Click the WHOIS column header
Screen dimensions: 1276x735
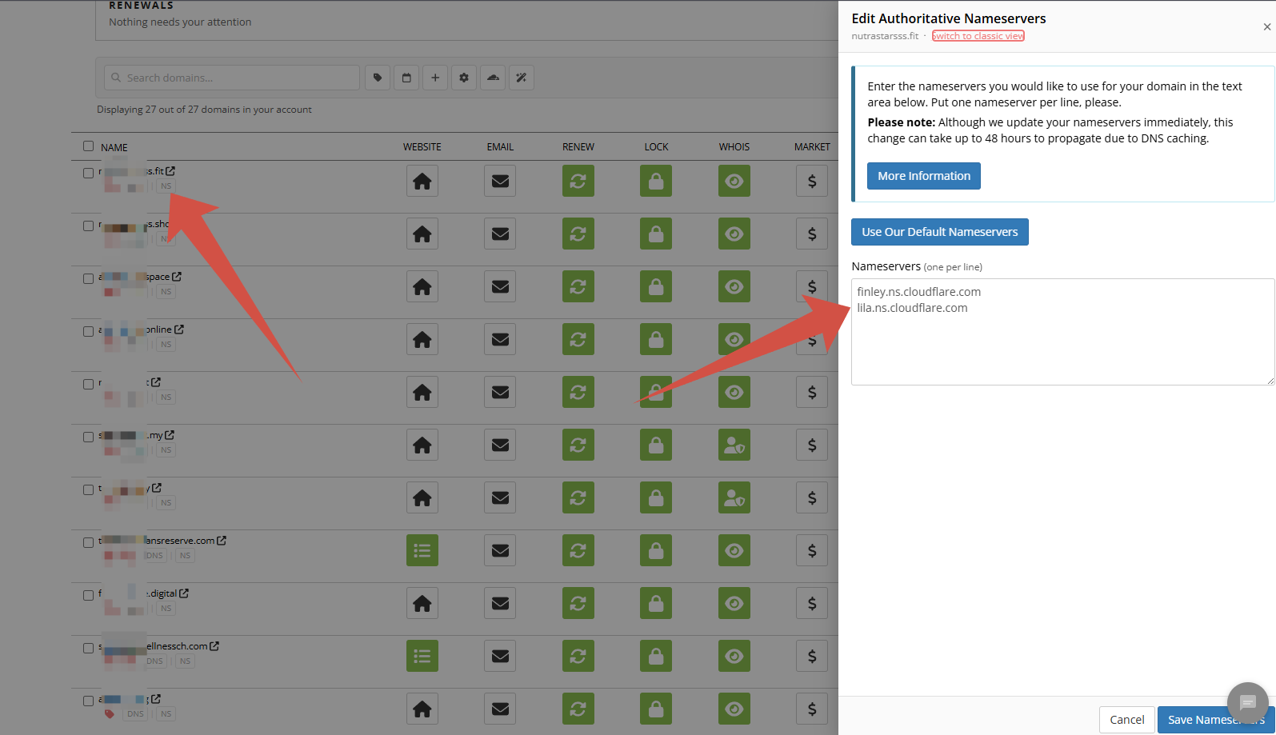pyautogui.click(x=734, y=147)
